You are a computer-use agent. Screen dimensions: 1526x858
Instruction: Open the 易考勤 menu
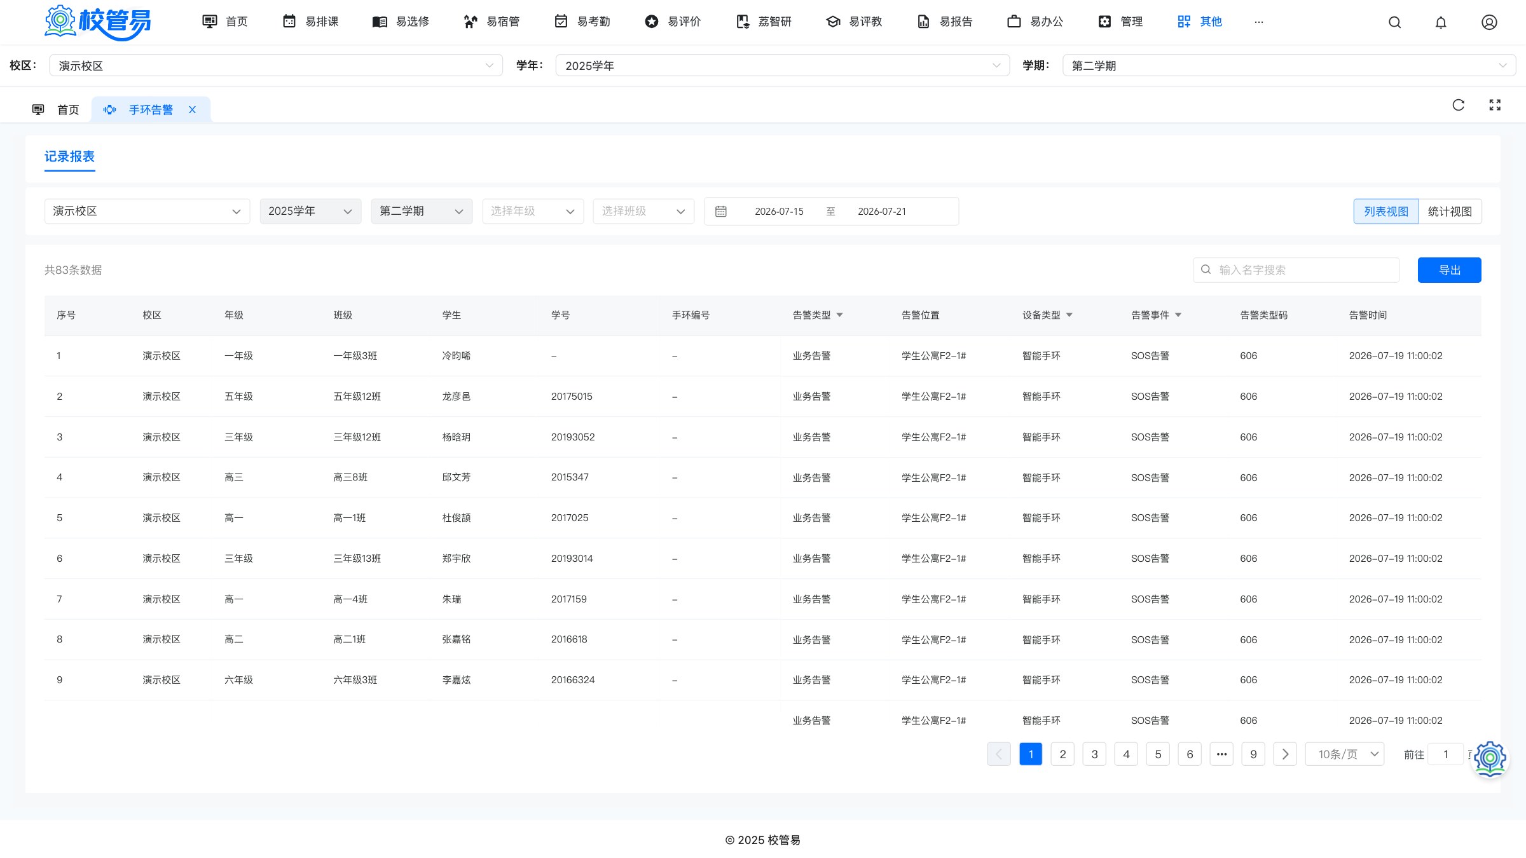click(x=582, y=22)
